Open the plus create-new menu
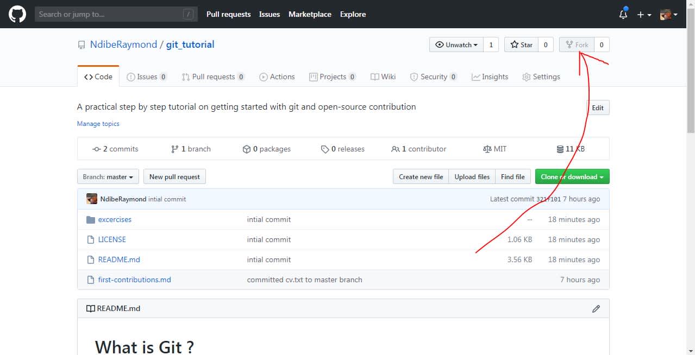 pyautogui.click(x=644, y=15)
